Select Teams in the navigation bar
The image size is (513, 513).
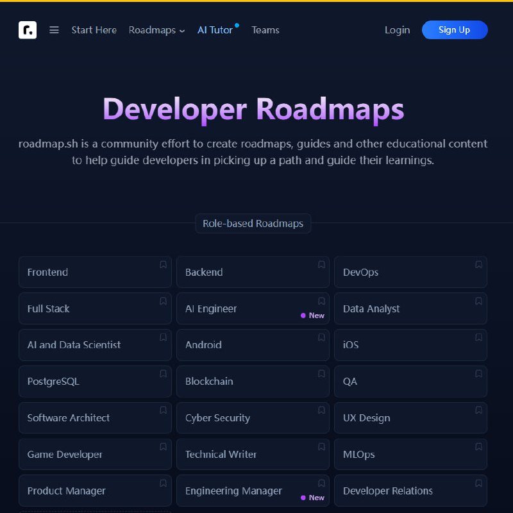pyautogui.click(x=265, y=29)
